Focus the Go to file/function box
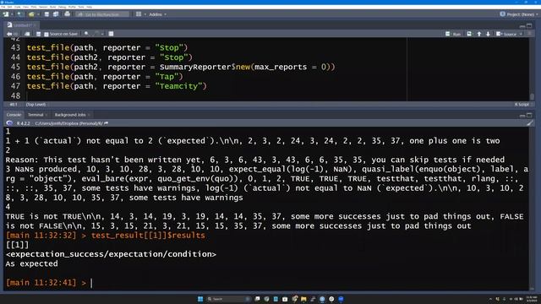Screen dimensions: 541x304 [103, 14]
